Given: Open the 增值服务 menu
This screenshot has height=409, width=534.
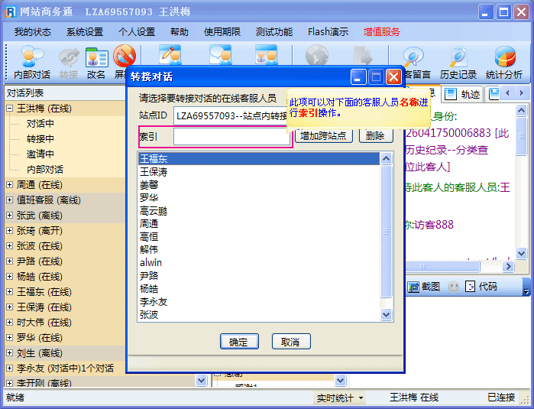Looking at the screenshot, I should (x=381, y=32).
